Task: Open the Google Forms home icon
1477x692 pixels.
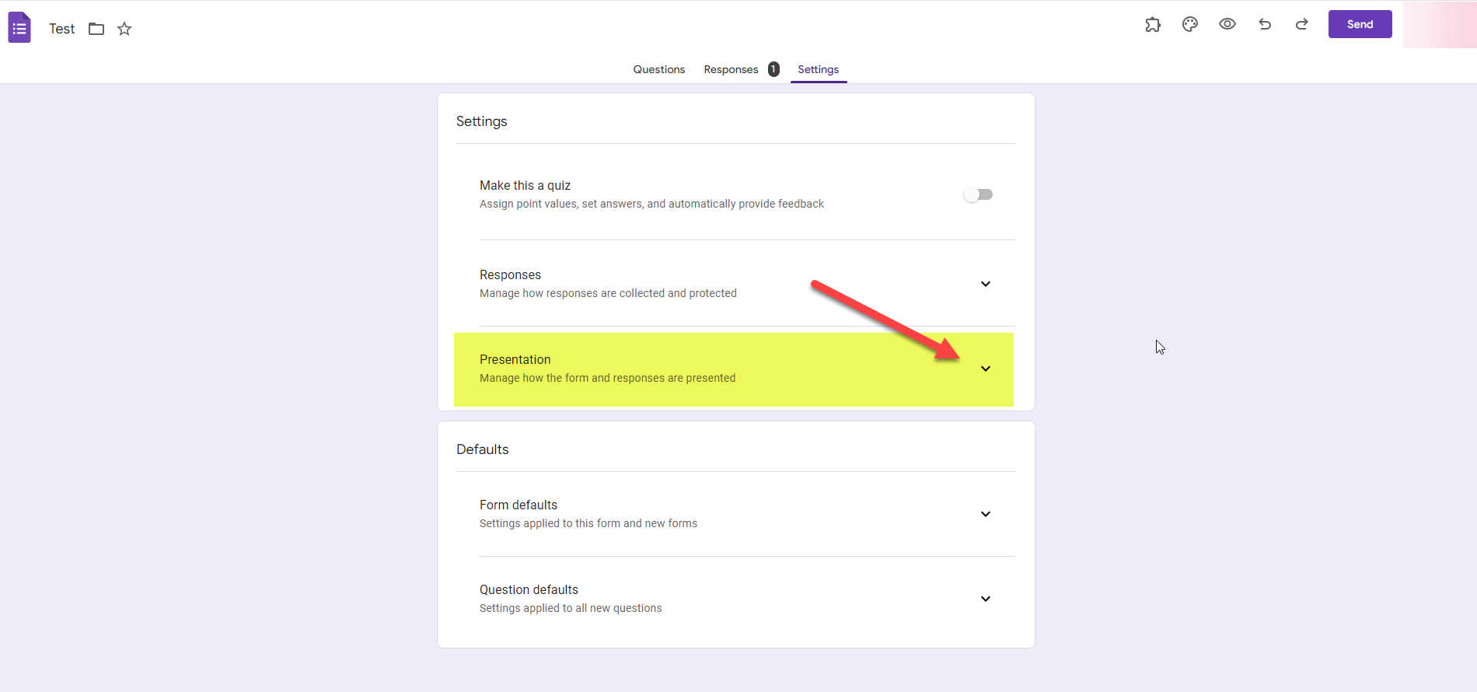Action: click(x=19, y=28)
